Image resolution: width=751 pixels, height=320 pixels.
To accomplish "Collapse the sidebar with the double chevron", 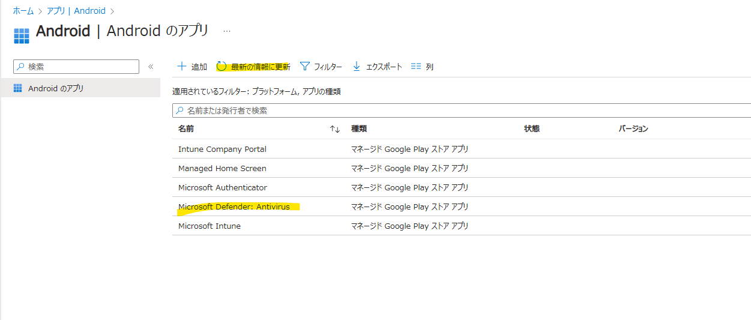I will [151, 67].
